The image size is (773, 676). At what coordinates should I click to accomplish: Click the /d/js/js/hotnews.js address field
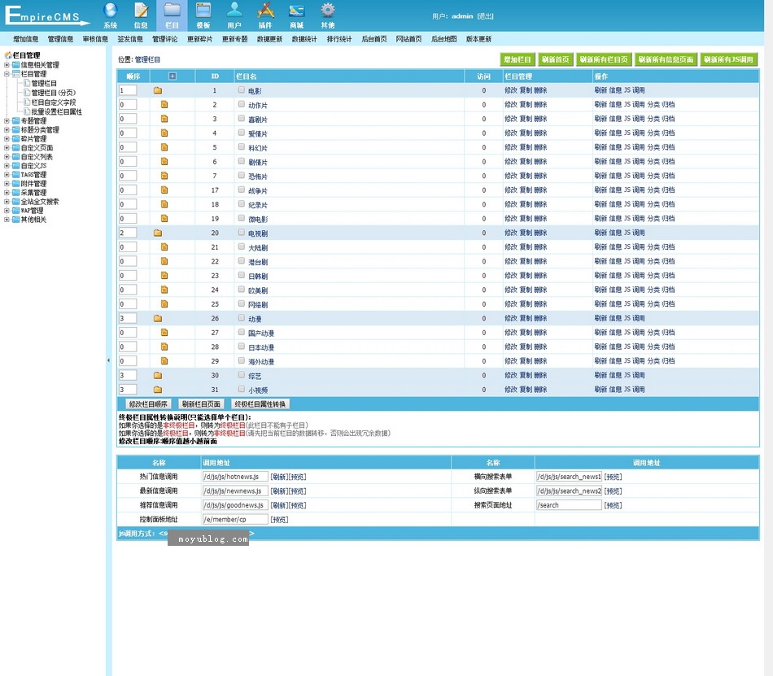pyautogui.click(x=235, y=477)
